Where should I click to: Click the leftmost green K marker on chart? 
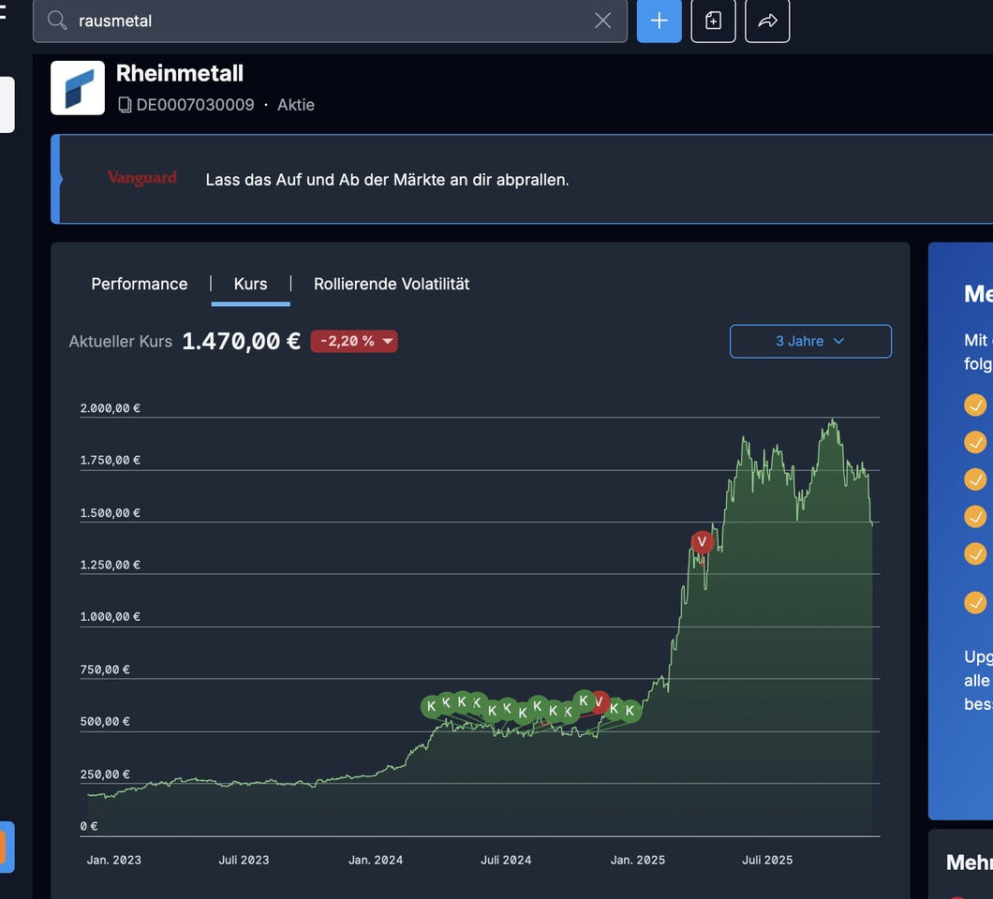tap(431, 706)
